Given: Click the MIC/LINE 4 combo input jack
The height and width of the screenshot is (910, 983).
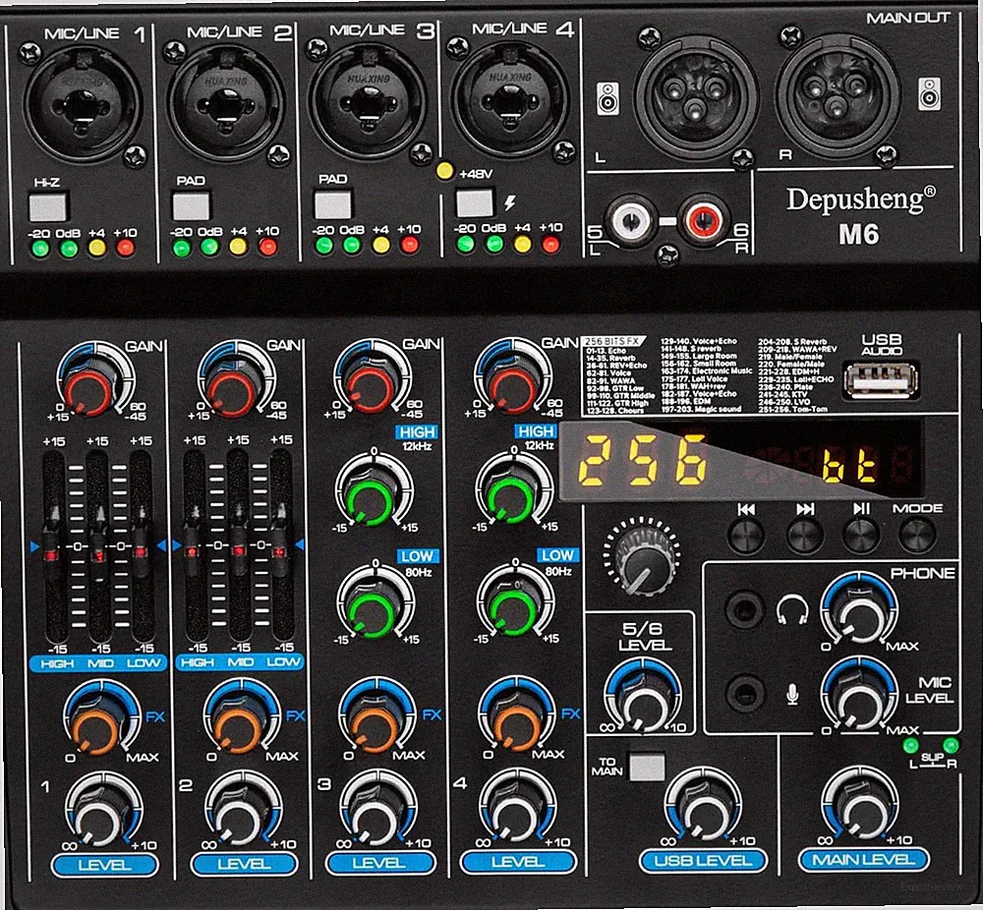Looking at the screenshot, I should pyautogui.click(x=510, y=100).
